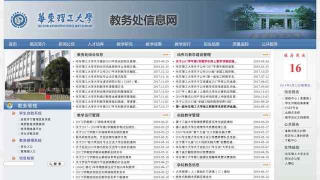Open more for 培养与教学建设管理 section

pos(265,54)
